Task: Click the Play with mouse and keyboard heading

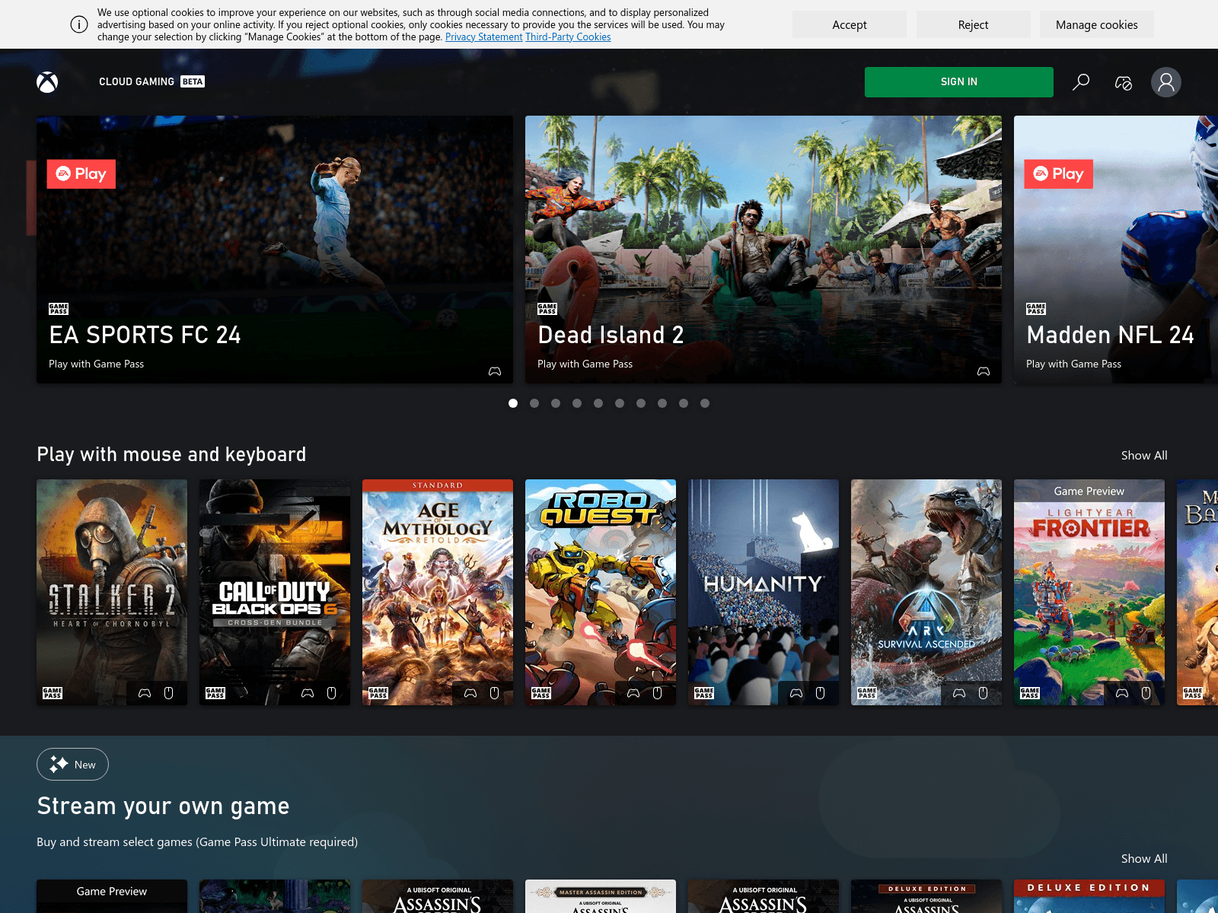Action: (x=171, y=454)
